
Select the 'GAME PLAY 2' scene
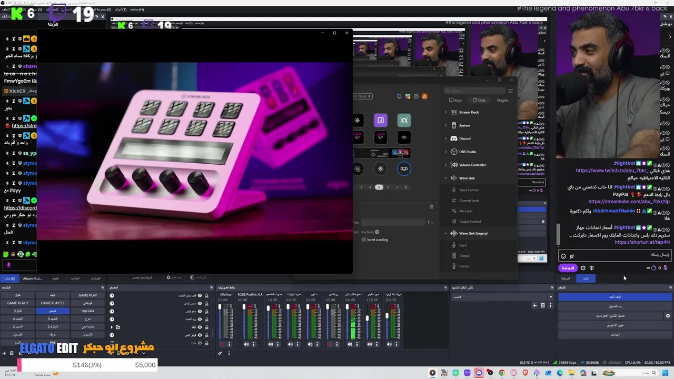pyautogui.click(x=17, y=303)
